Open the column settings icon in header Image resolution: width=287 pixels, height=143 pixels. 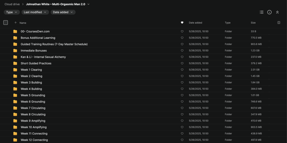[279, 23]
